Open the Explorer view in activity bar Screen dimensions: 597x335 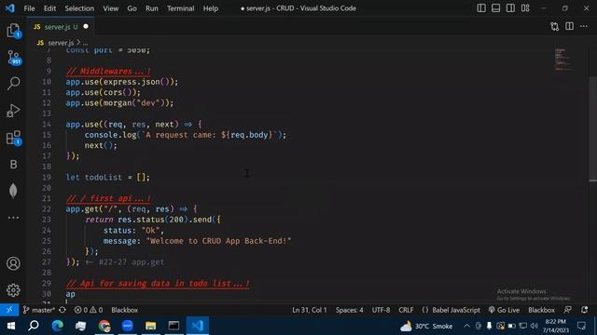[x=13, y=31]
